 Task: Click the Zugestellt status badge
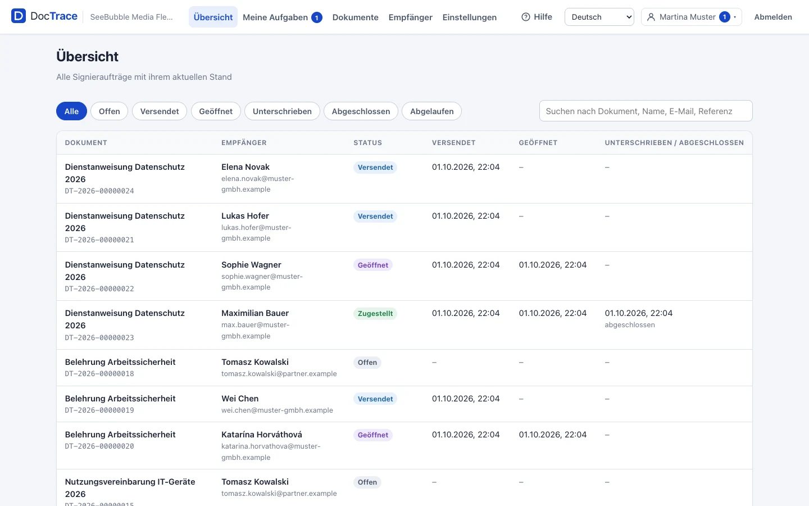tap(375, 314)
